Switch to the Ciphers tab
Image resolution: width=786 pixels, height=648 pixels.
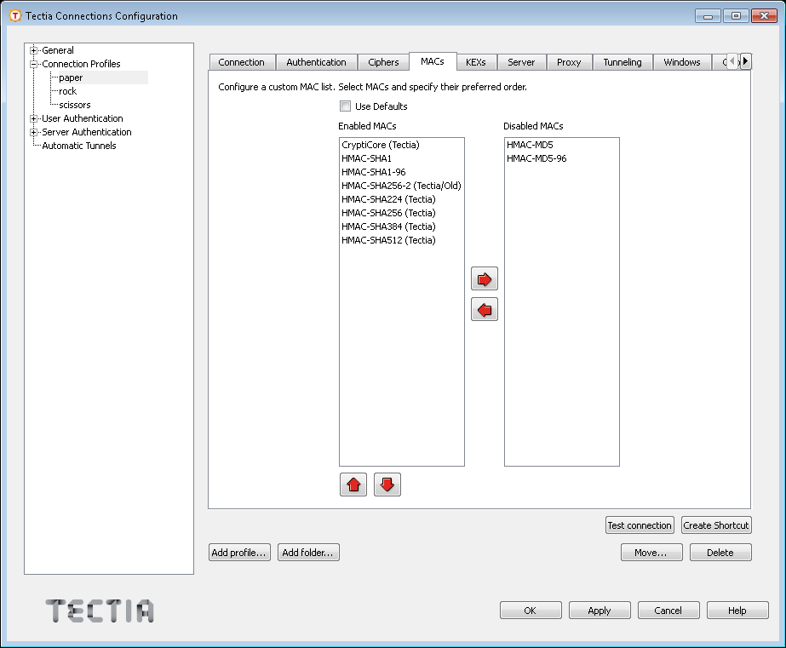(383, 62)
